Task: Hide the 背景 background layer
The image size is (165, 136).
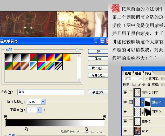Action: tap(125, 131)
